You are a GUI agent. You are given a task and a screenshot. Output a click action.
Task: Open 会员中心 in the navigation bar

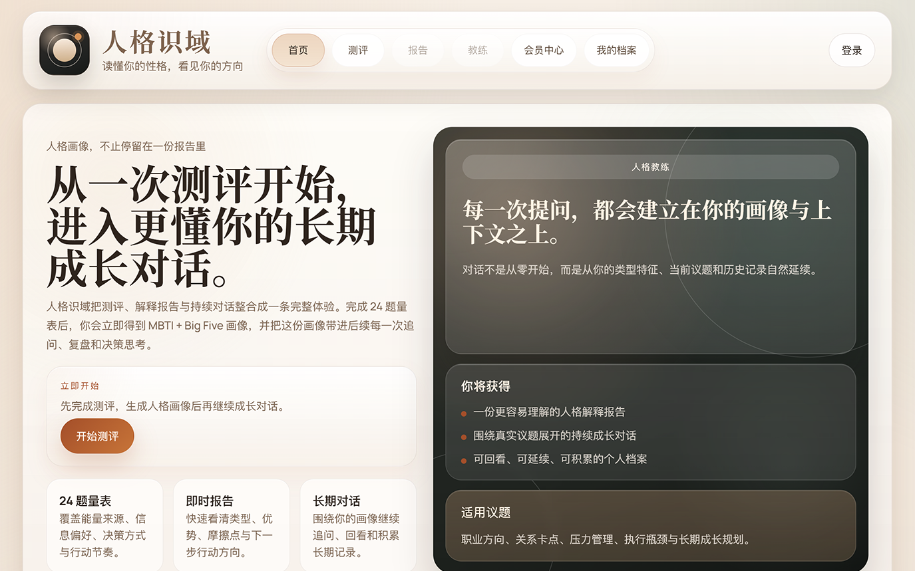tap(544, 51)
